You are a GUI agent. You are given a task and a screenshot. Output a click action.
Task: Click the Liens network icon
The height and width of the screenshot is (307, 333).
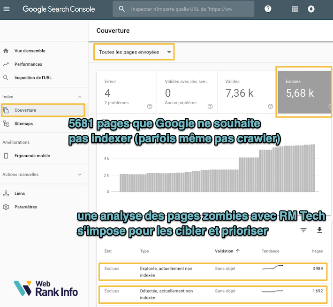[6, 193]
